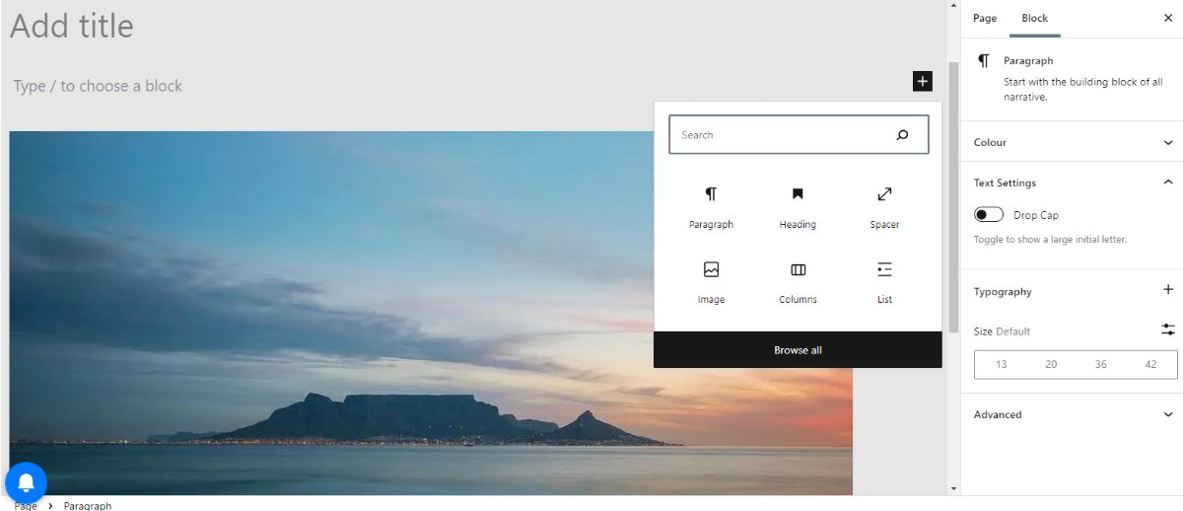The image size is (1183, 511).
Task: Click the 'Type / to choose a block' placeholder
Action: click(98, 86)
